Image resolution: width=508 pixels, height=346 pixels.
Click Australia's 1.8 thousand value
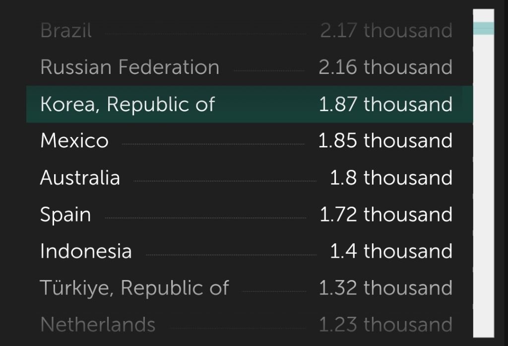tap(391, 178)
